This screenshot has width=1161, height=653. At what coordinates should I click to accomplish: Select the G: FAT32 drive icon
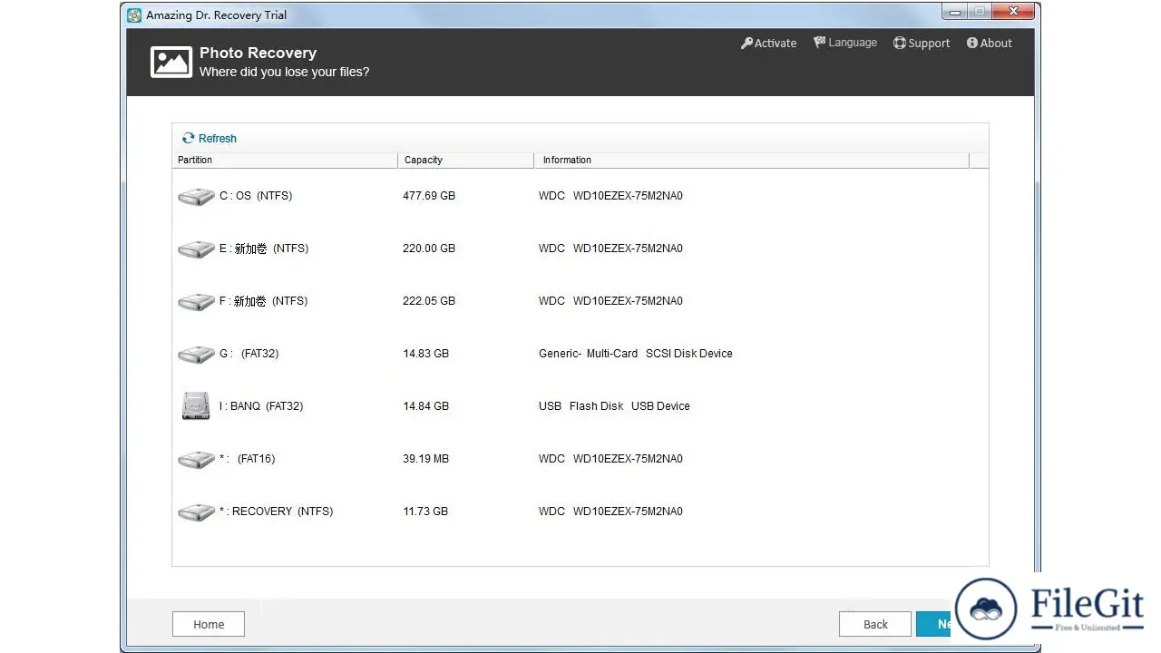[196, 355]
